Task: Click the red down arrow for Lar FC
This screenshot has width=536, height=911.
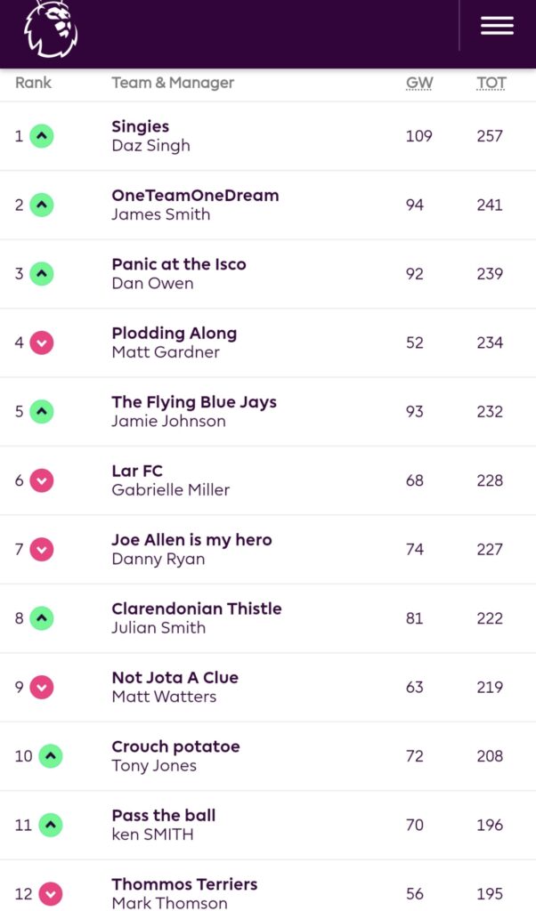Action: pyautogui.click(x=42, y=480)
